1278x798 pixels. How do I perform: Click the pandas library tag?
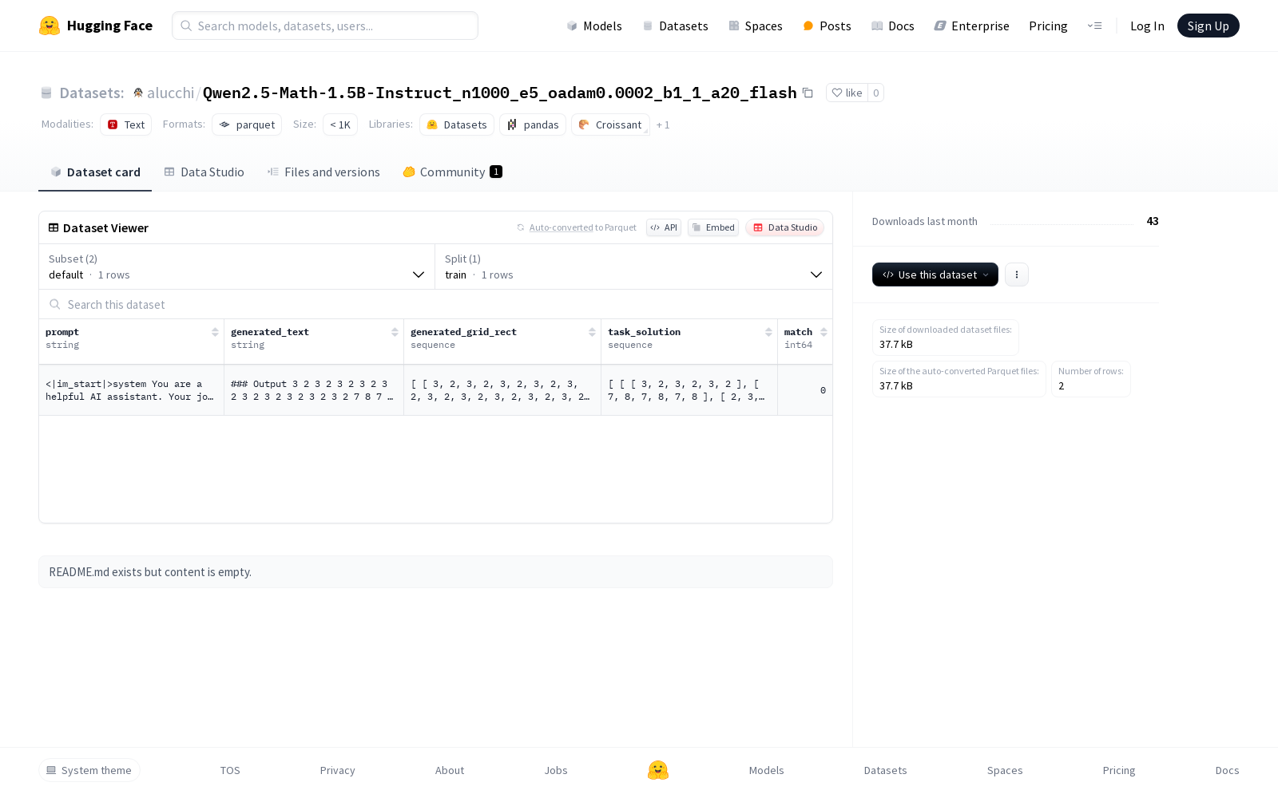pos(533,124)
